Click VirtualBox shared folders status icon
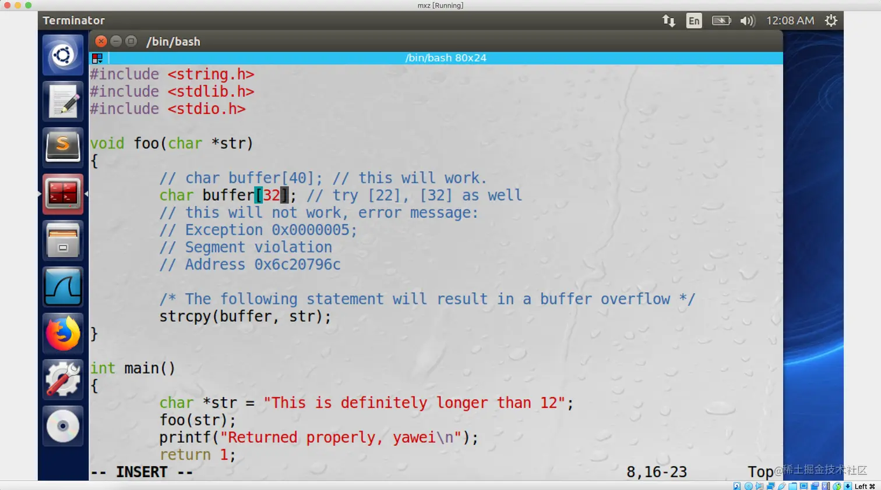The image size is (881, 490). coord(792,486)
